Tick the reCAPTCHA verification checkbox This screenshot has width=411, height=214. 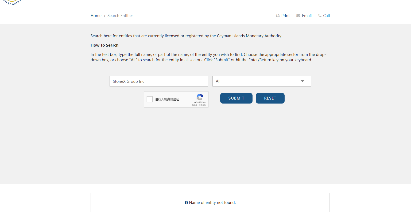click(x=150, y=99)
